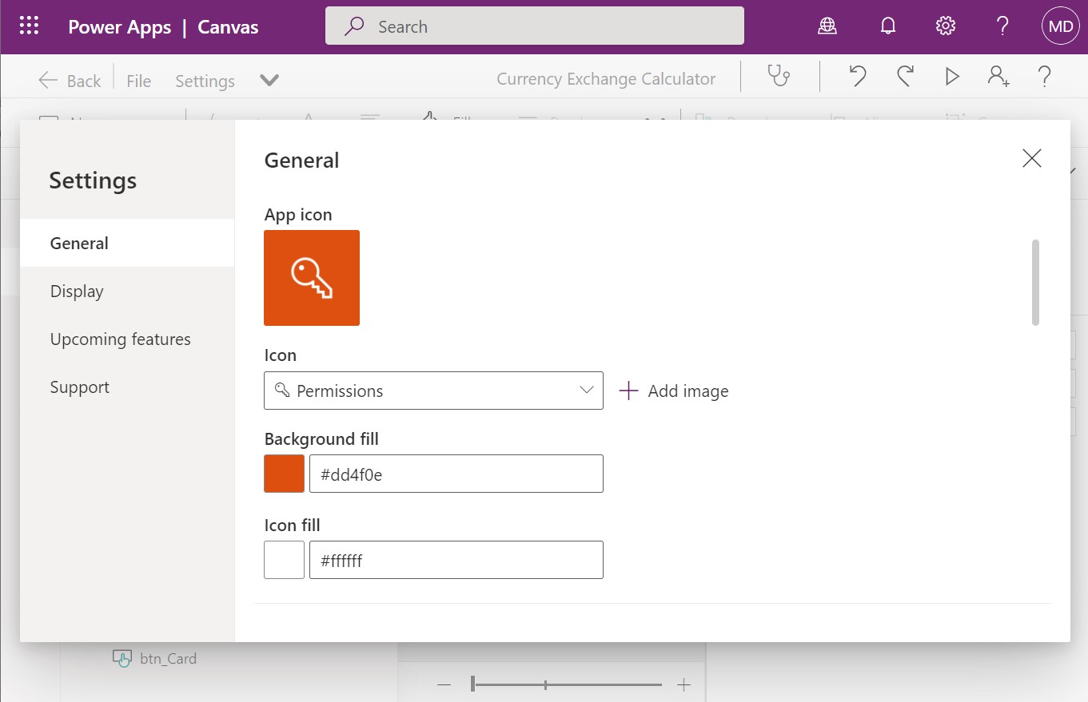This screenshot has height=702, width=1088.
Task: Open the Icon selection dropdown
Action: [433, 391]
